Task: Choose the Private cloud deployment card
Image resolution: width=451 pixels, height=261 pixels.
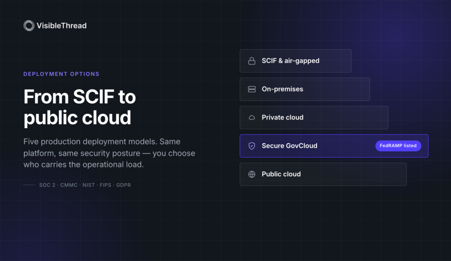Action: pos(314,118)
